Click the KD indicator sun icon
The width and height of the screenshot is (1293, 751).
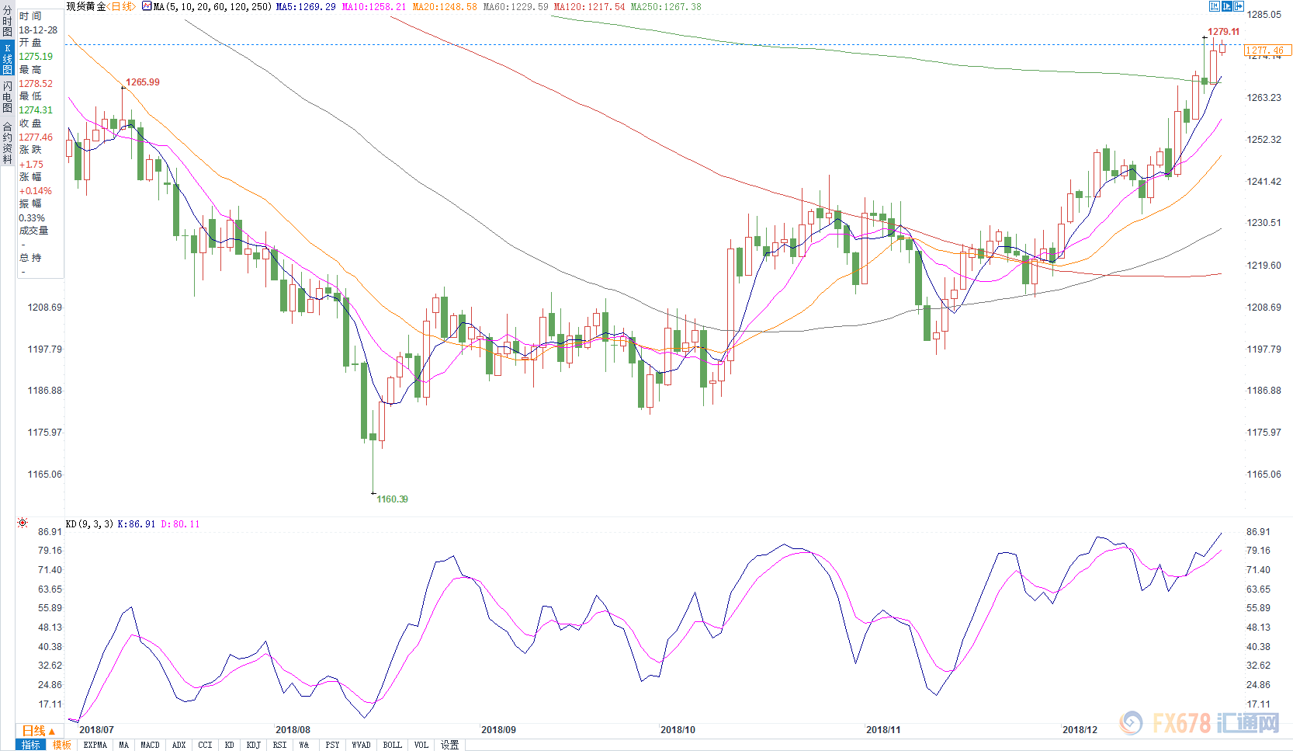pyautogui.click(x=23, y=523)
